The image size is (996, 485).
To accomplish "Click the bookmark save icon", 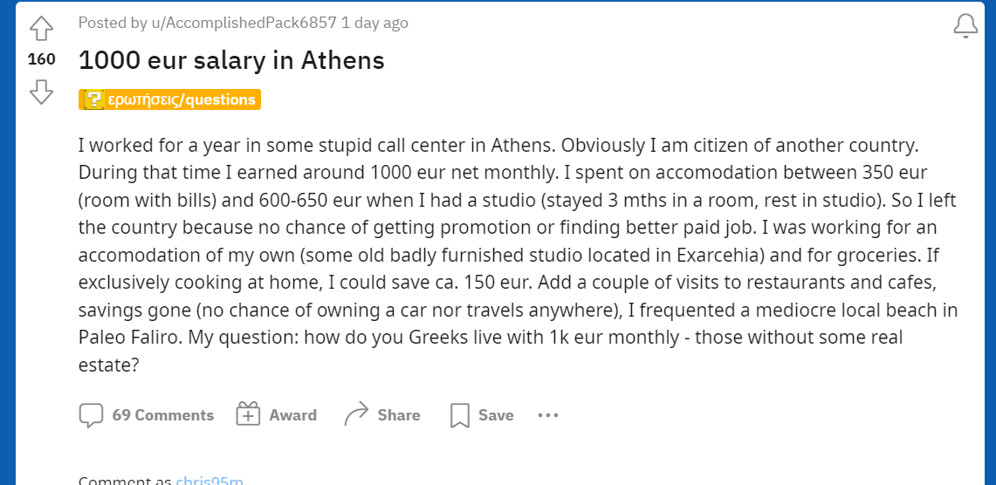I will click(x=459, y=415).
